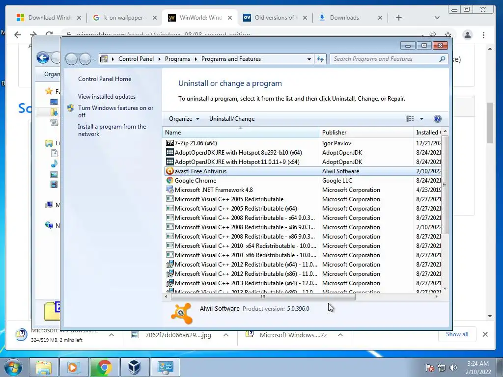Select Microsoft Visual C++ 2013 Redistributable (x64) row

click(x=302, y=283)
